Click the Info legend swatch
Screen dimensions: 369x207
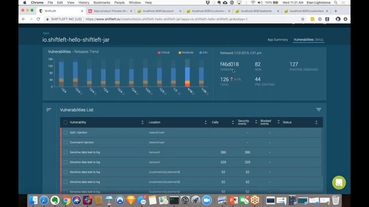tap(201, 52)
